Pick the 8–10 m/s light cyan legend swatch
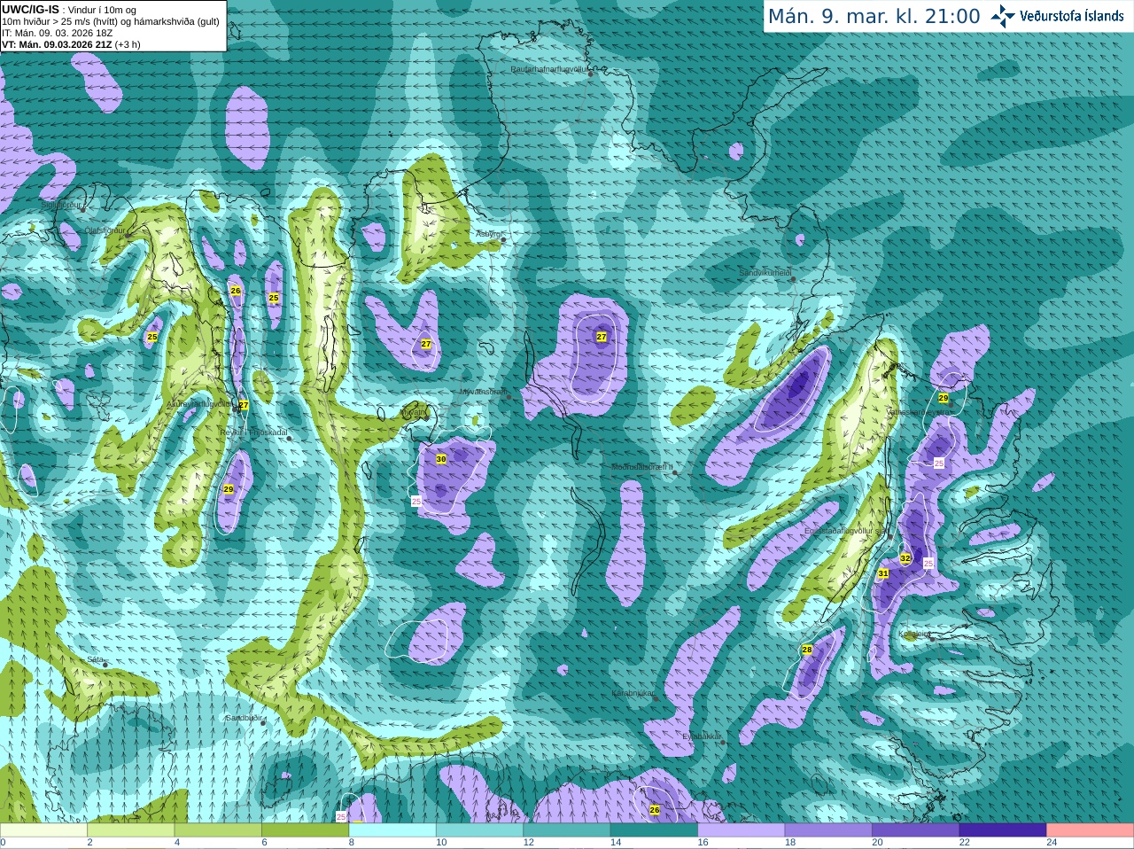 [392, 830]
